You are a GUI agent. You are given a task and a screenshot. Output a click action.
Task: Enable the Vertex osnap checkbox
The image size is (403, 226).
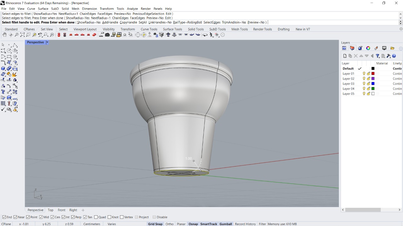(x=122, y=217)
